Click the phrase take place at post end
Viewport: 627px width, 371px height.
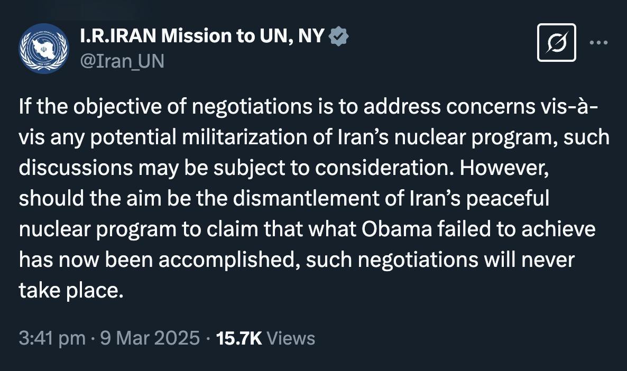point(71,291)
